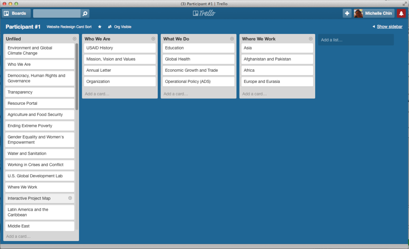Open the Afghanistan and Pakistan card
Viewport: 409px width, 249px height.
277,59
